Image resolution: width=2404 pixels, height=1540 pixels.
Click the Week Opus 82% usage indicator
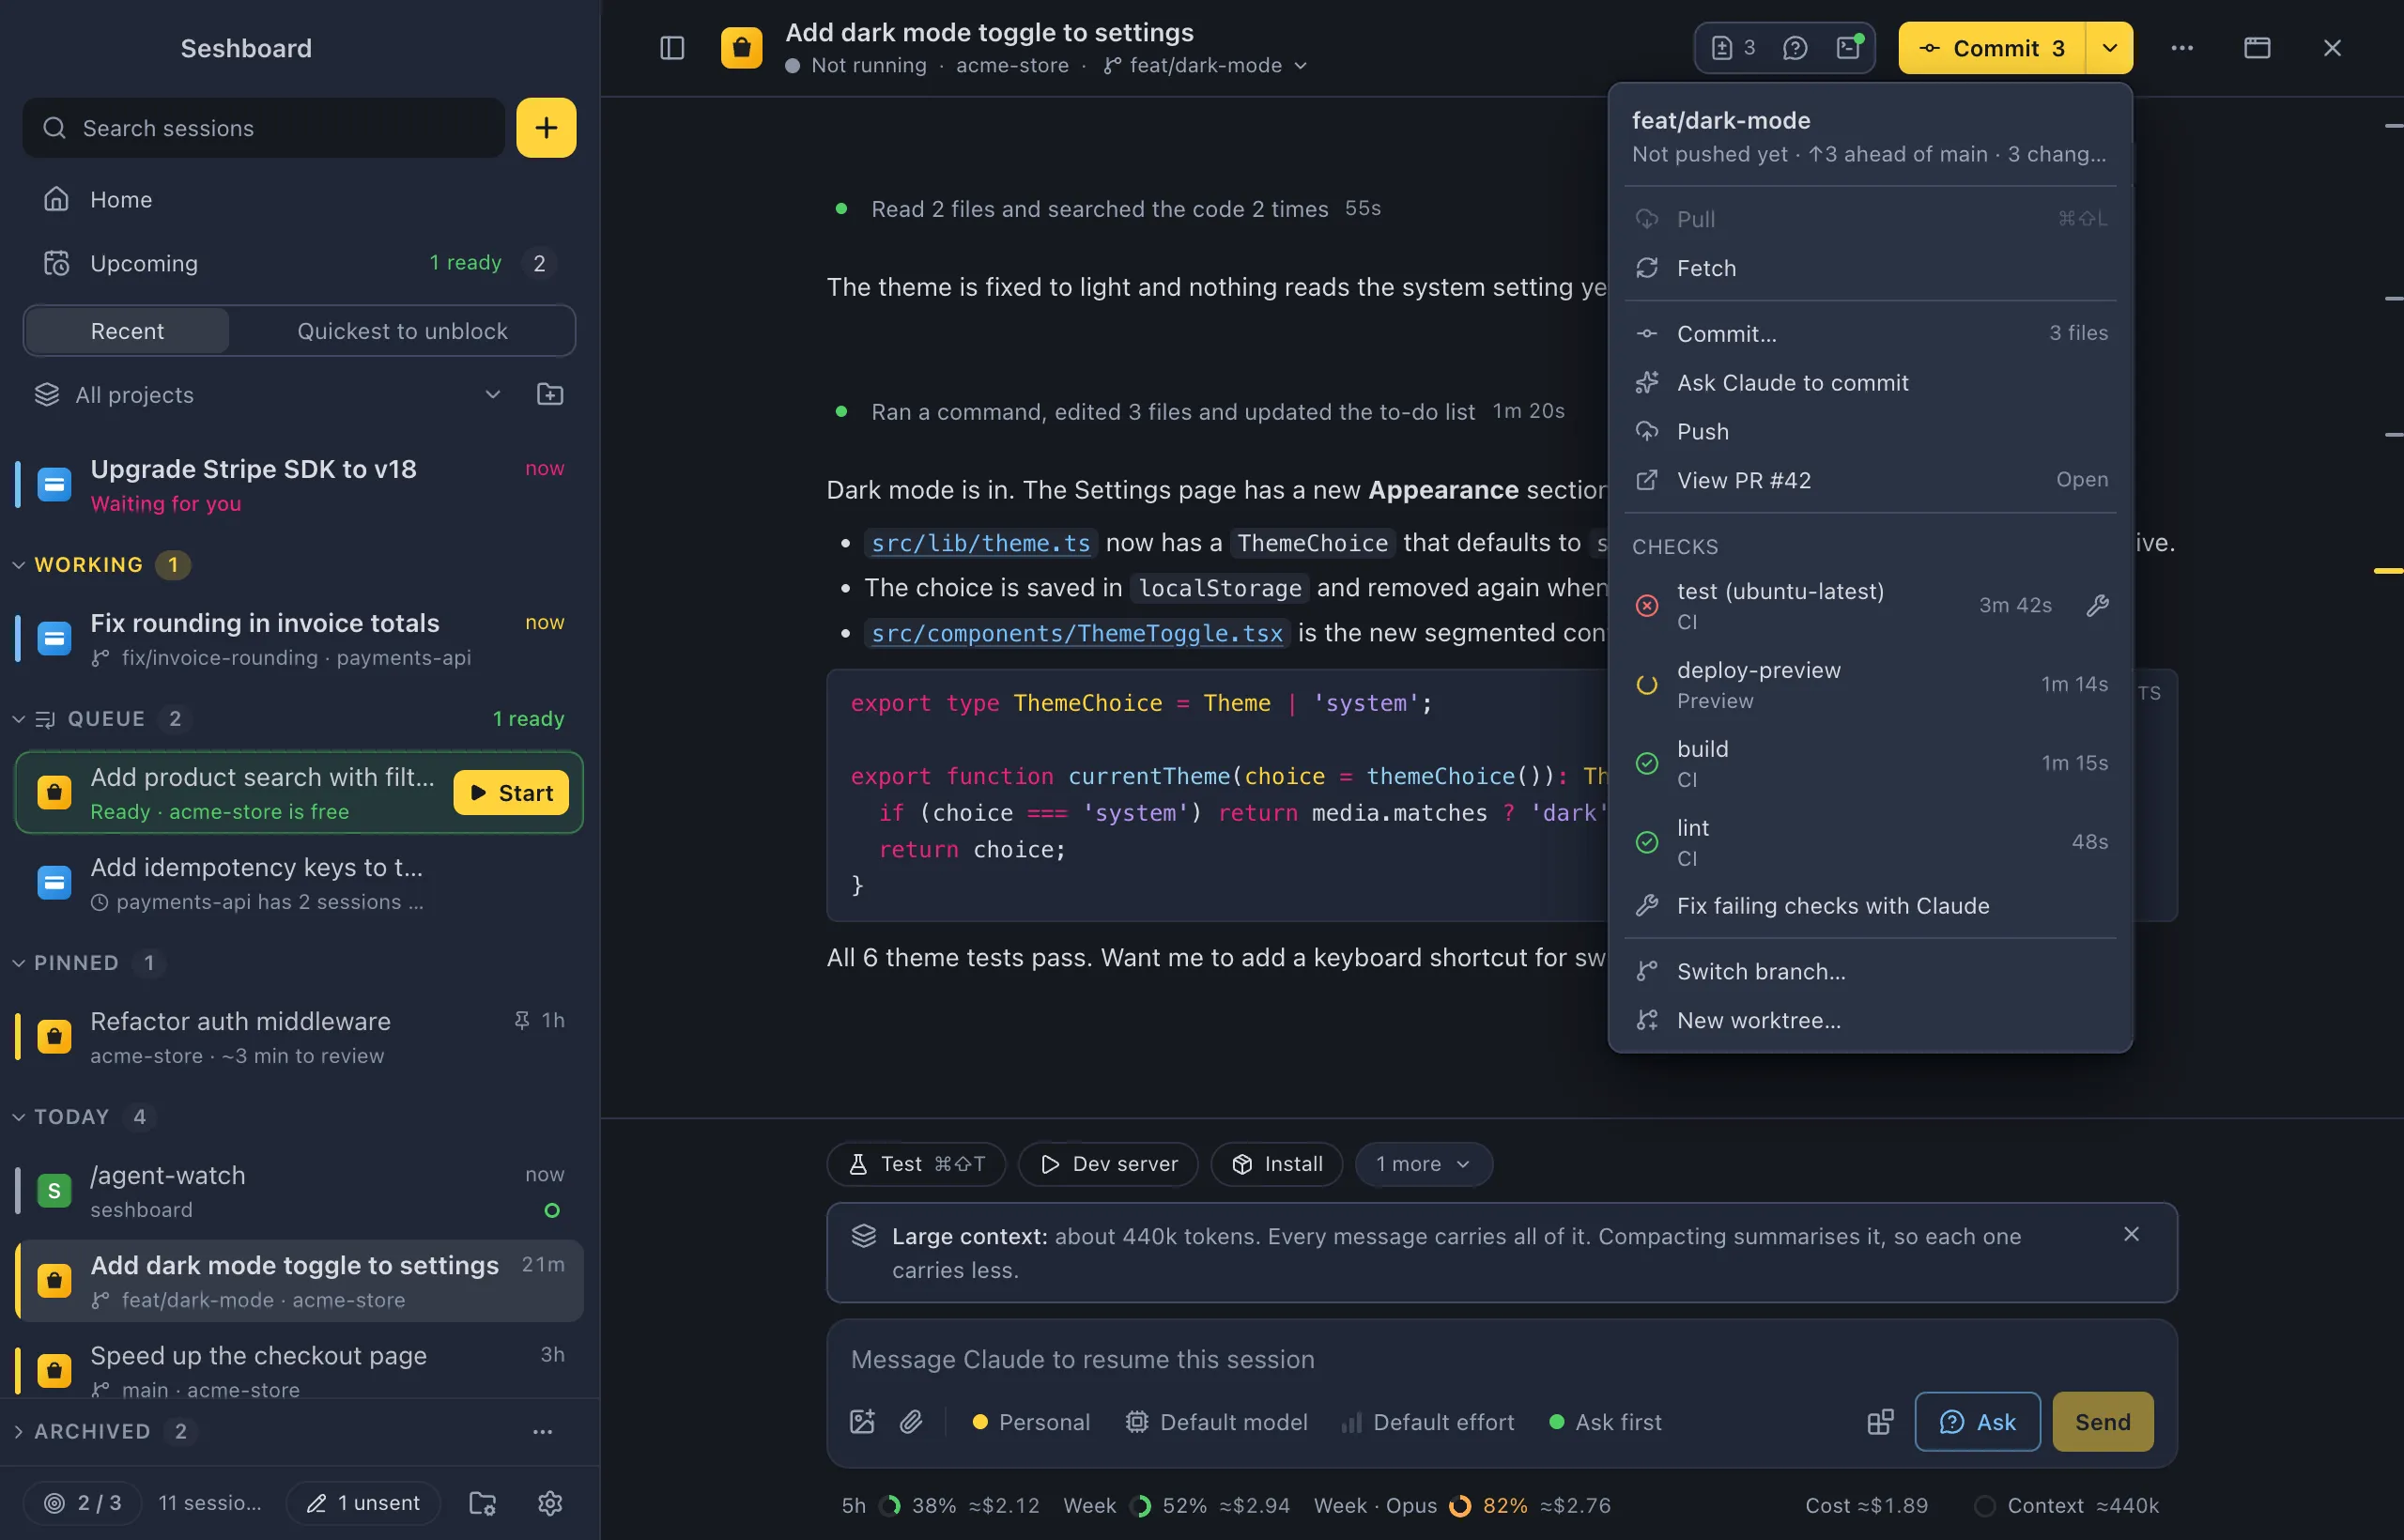click(1461, 1506)
